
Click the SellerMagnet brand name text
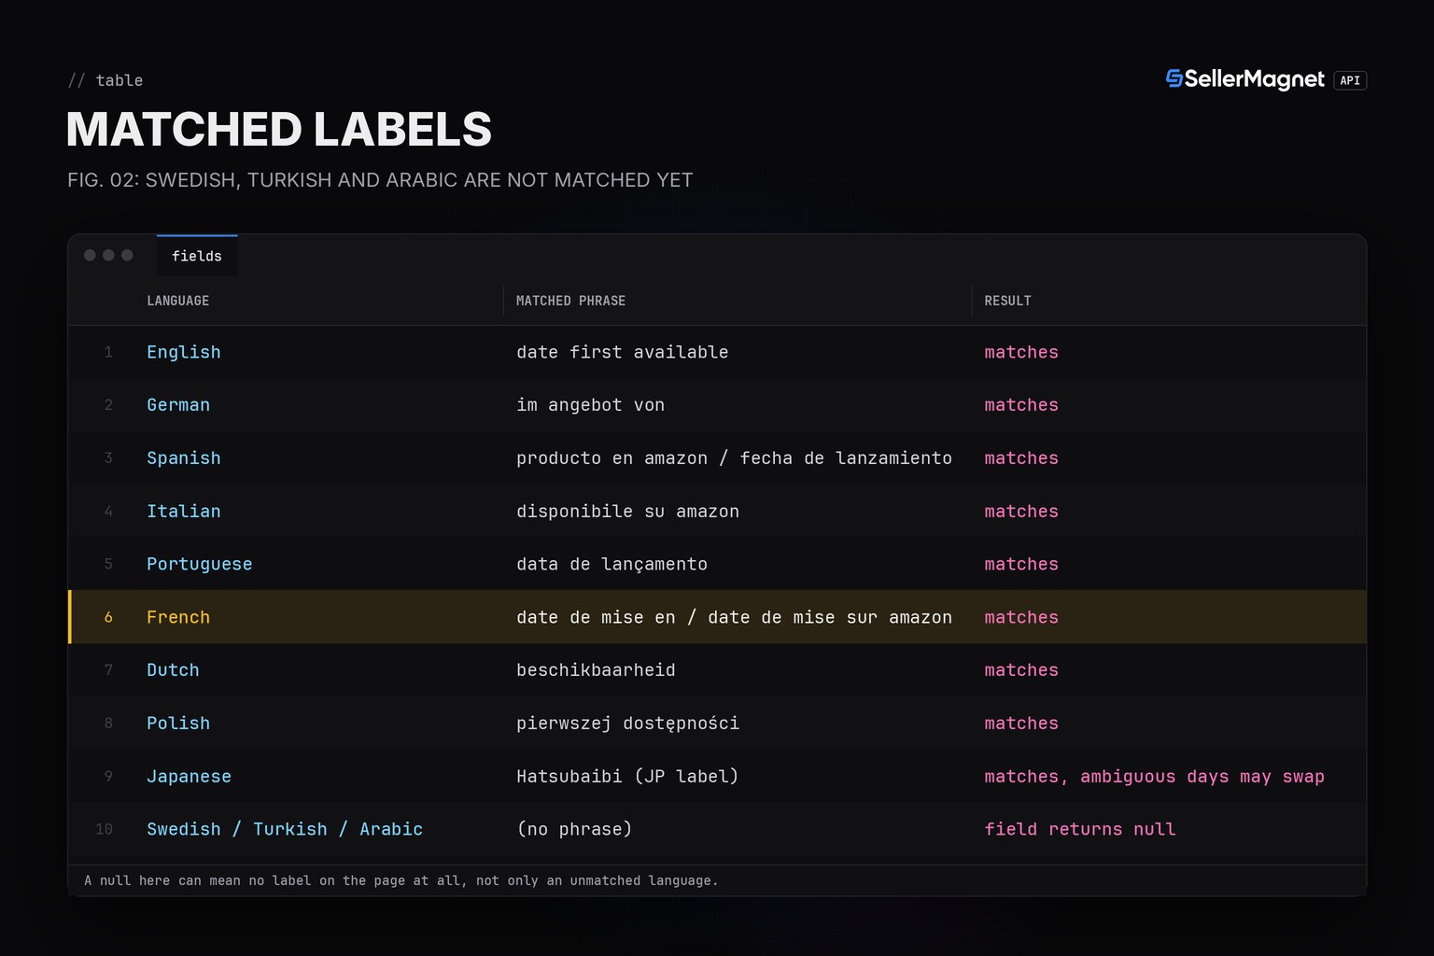pyautogui.click(x=1255, y=79)
